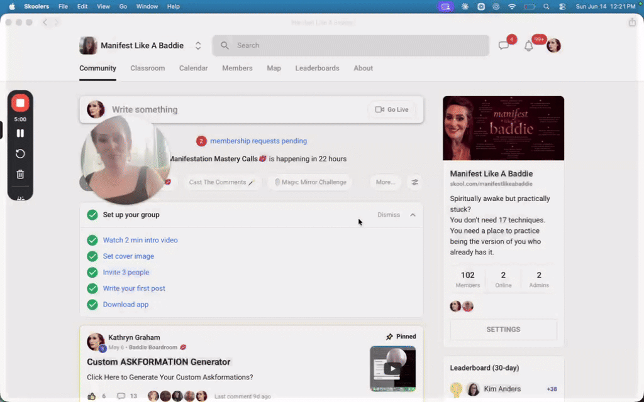
Task: Open the About tab
Action: click(363, 68)
